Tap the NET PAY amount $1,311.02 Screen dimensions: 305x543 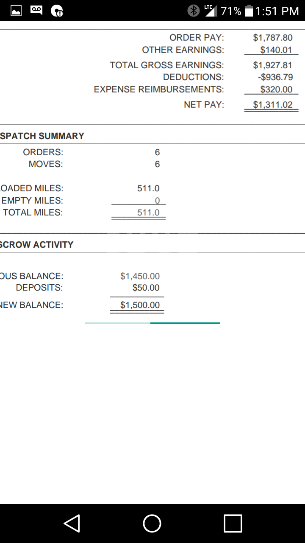click(x=272, y=104)
